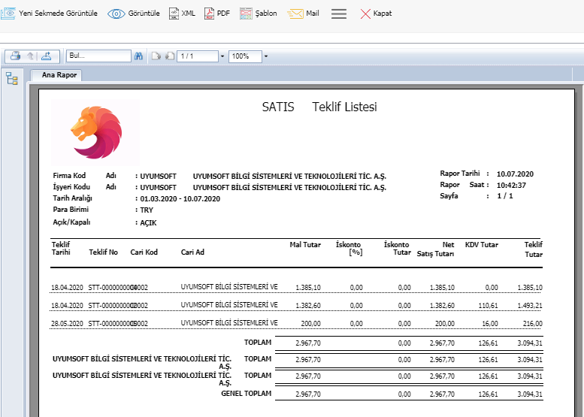The height and width of the screenshot is (417, 584).
Task: Click Görüntüle to view the report
Action: click(x=134, y=14)
